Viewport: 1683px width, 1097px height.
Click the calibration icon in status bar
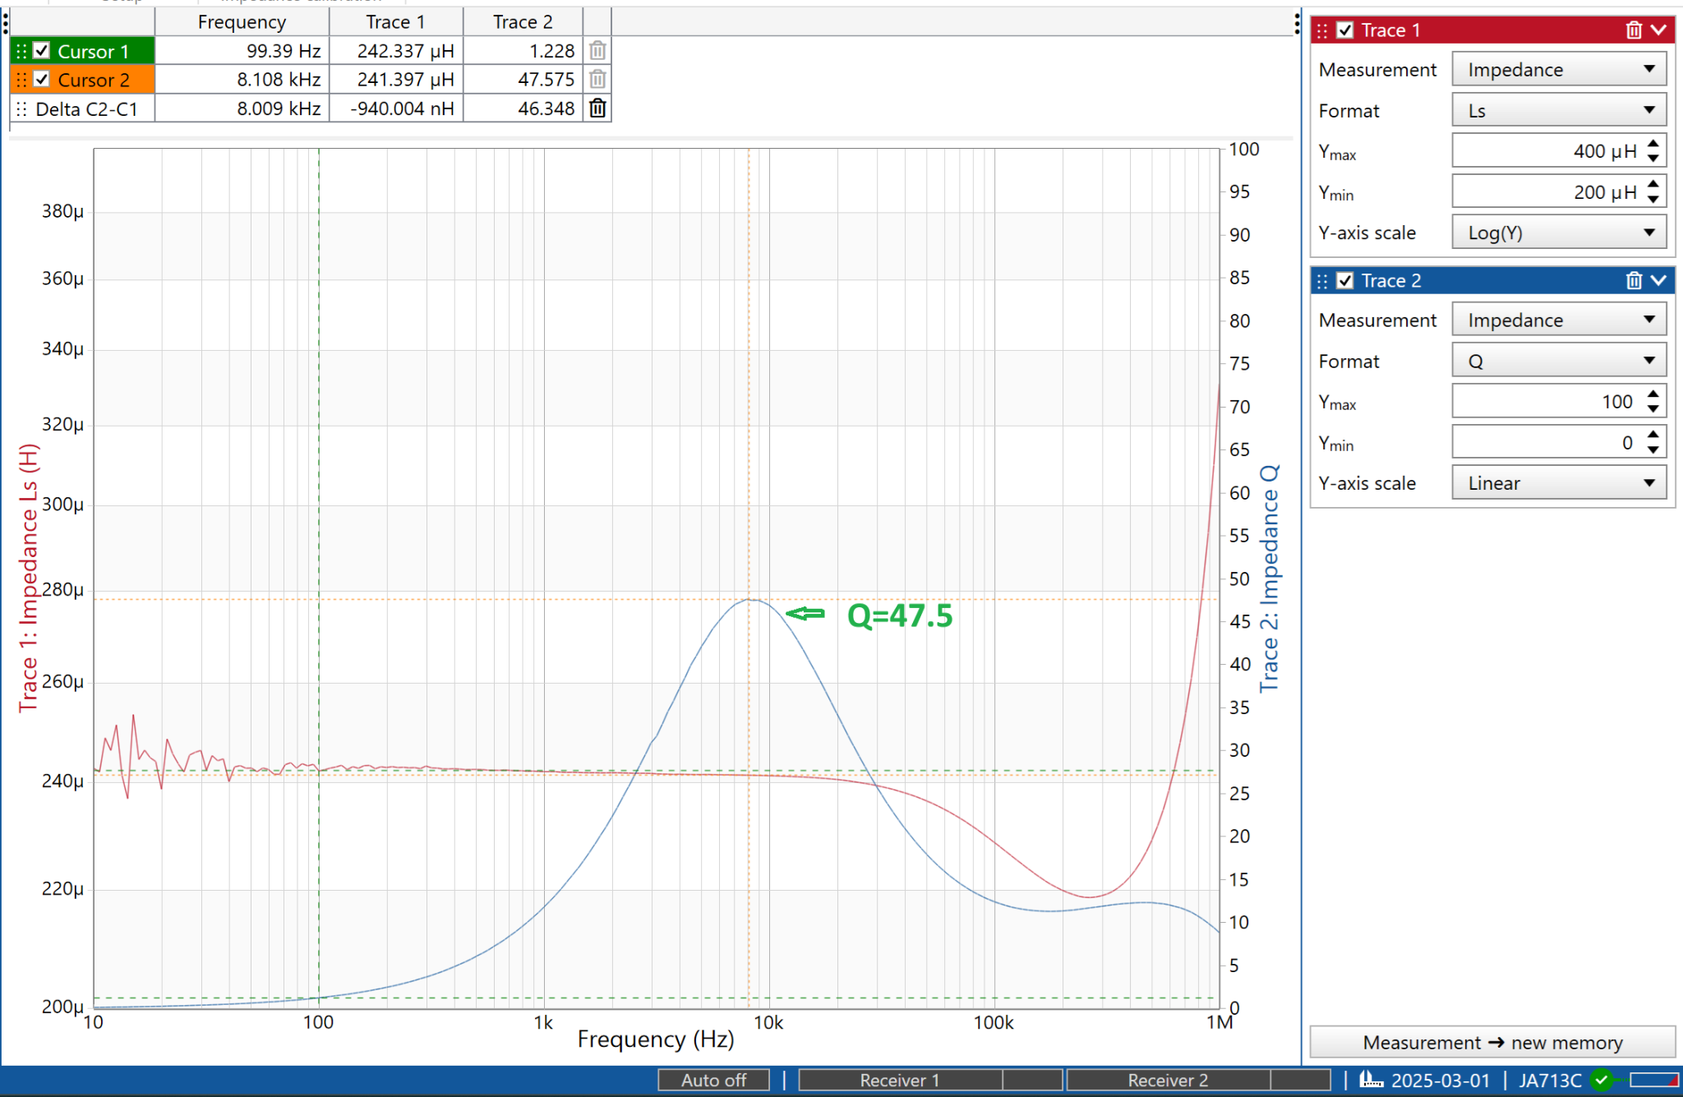(x=1371, y=1080)
